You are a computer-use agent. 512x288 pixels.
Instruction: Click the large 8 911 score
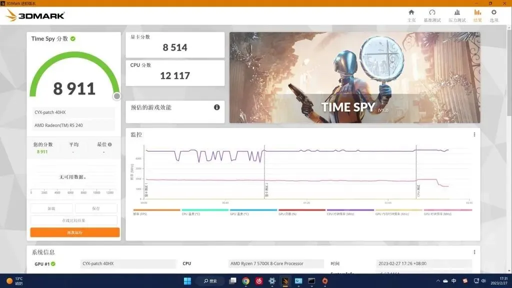point(74,89)
